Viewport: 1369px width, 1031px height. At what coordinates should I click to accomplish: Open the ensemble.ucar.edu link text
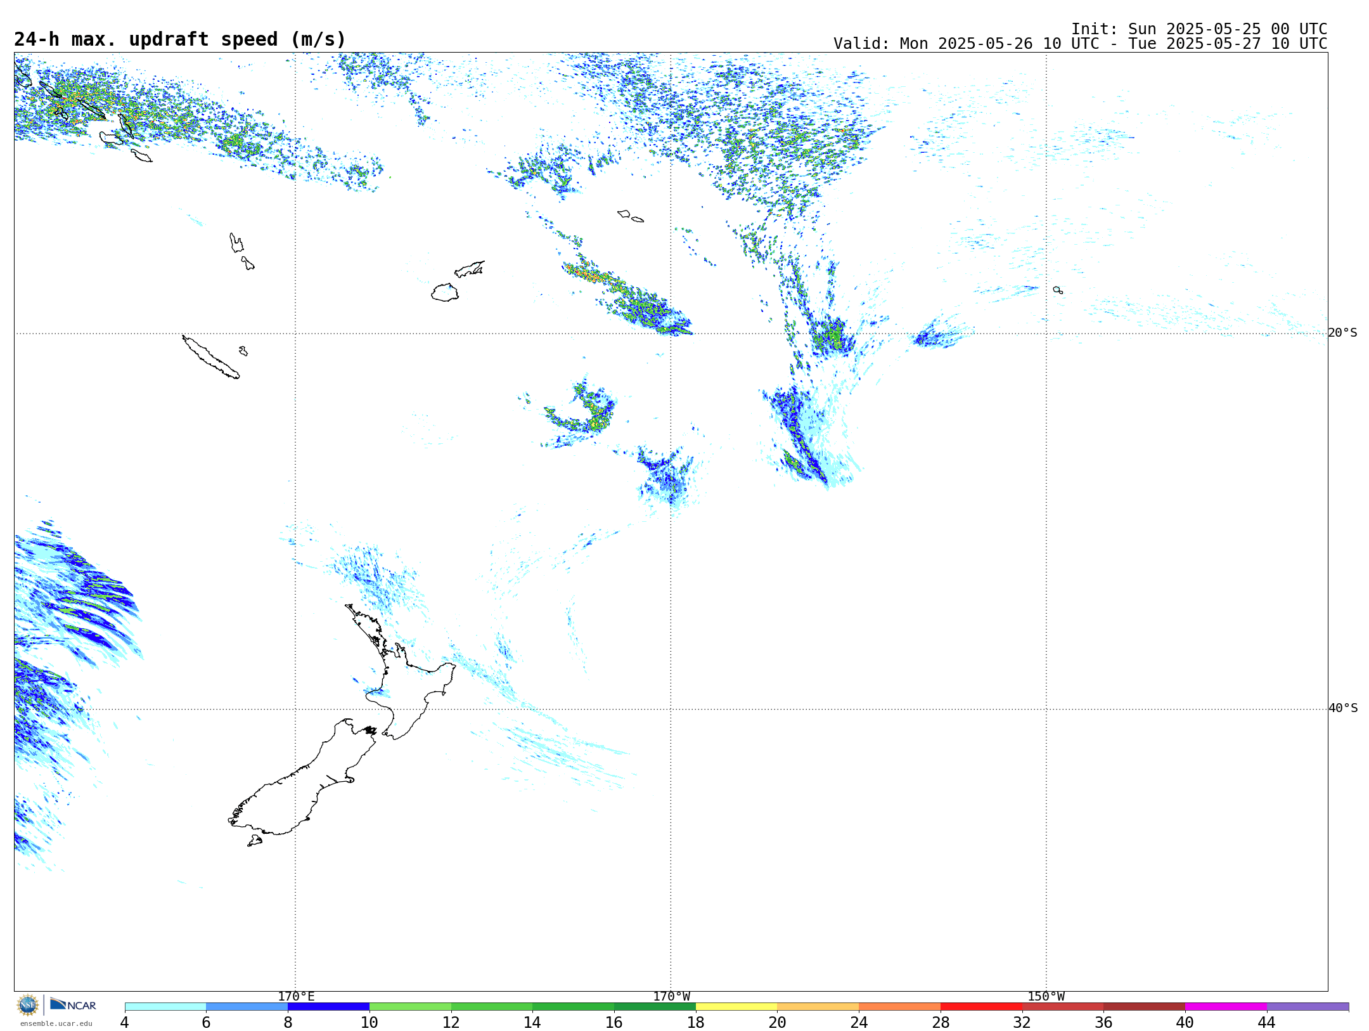(56, 1023)
